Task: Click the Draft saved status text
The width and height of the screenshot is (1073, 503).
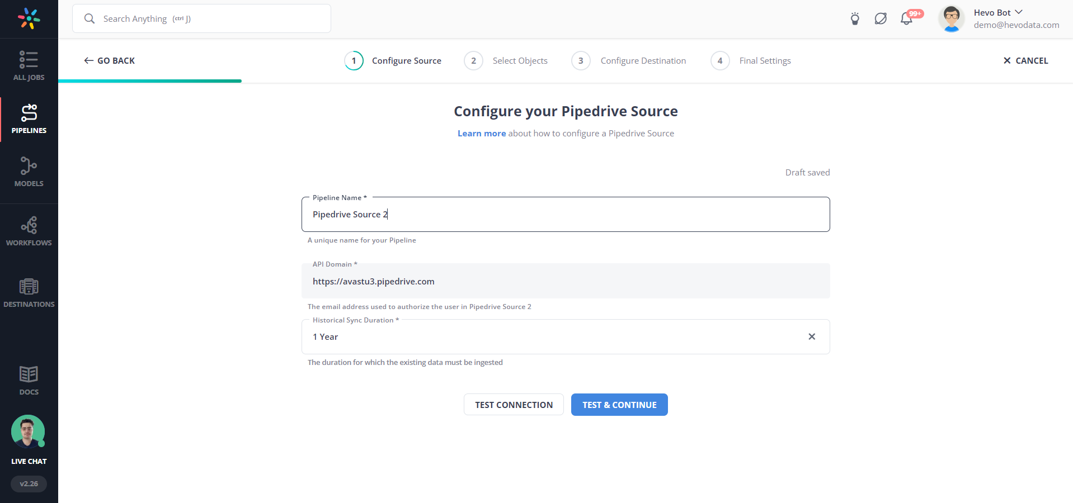Action: tap(807, 173)
